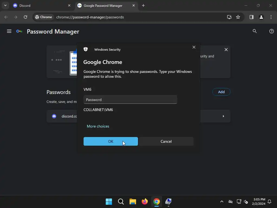Toggle the Chrome side panel
This screenshot has height=208, width=277.
pyautogui.click(x=252, y=17)
